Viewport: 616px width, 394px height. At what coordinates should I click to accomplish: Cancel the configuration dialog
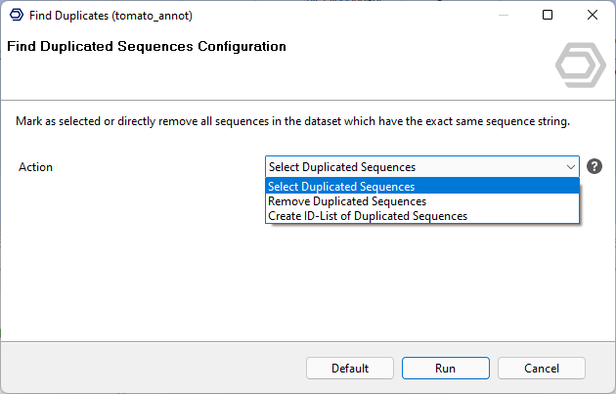[541, 369]
